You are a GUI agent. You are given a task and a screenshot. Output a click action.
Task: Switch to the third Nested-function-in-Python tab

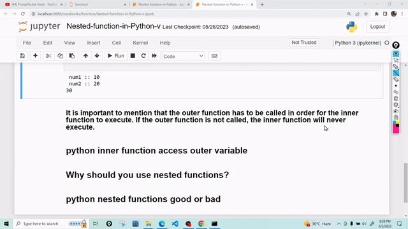coord(161,4)
